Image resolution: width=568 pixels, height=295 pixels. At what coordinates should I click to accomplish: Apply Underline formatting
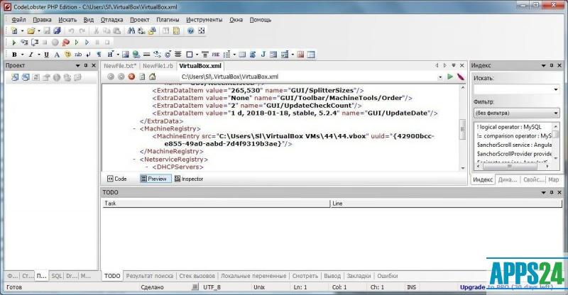(46, 55)
